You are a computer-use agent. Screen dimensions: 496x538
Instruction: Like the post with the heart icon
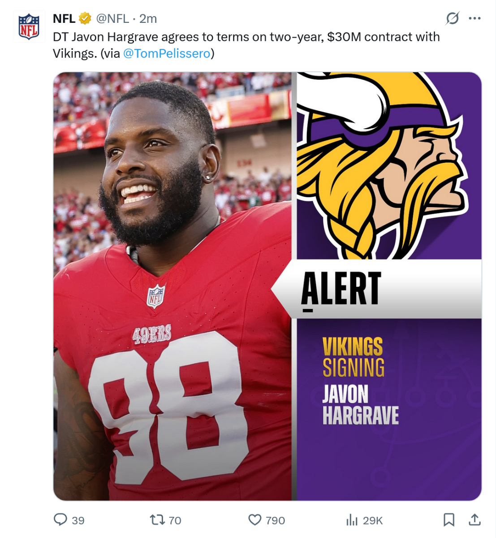[255, 520]
